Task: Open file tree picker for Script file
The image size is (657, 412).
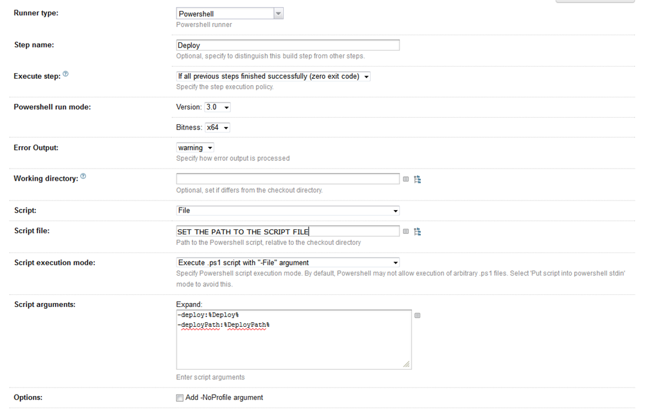Action: click(417, 231)
